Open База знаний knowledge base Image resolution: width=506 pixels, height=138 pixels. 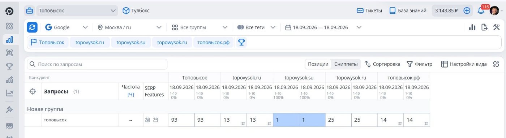(x=408, y=10)
